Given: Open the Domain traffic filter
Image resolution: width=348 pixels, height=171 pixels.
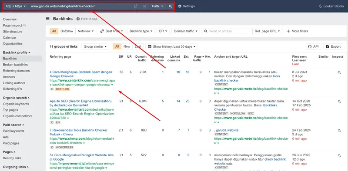Looking at the screenshot, I should pos(186,31).
